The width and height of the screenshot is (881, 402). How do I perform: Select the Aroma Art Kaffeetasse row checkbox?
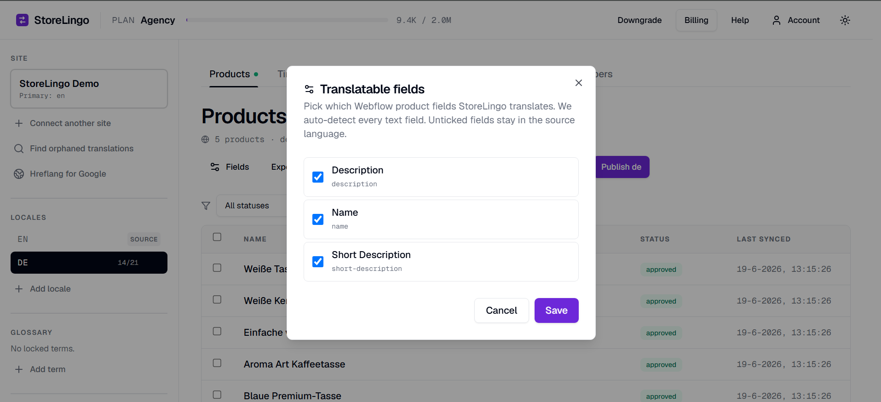coord(217,363)
